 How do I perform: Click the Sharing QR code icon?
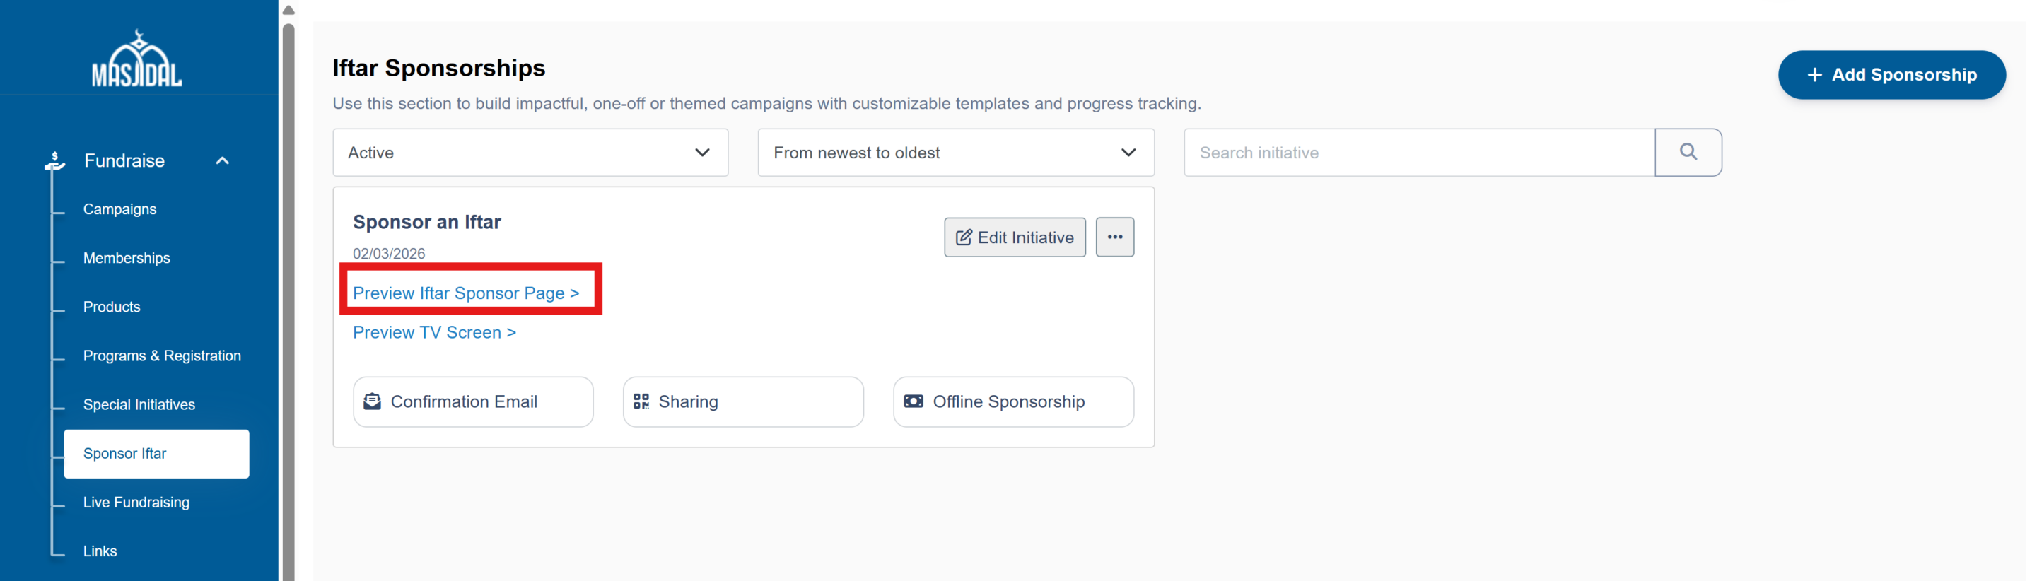[x=641, y=401]
